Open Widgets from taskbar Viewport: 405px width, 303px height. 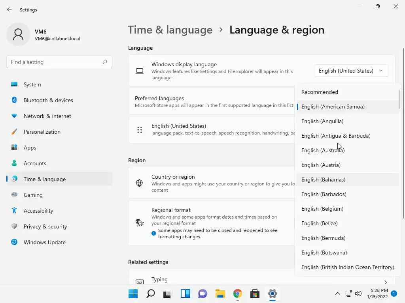[x=185, y=294]
